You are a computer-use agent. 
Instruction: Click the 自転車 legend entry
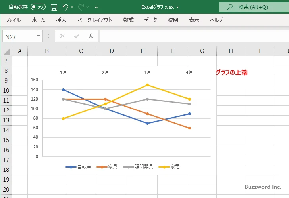coord(78,167)
